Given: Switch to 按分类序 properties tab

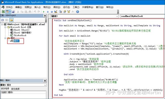Looking at the screenshot, I should pos(15,89).
